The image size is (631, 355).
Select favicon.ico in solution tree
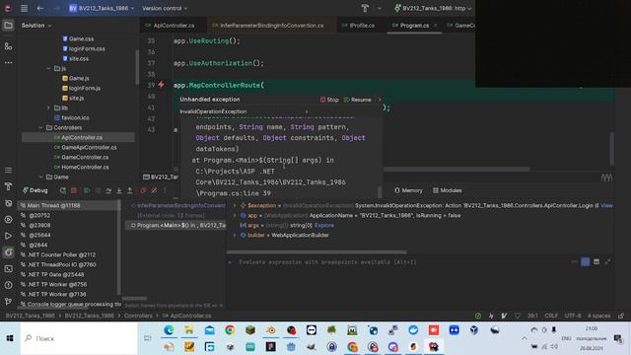[72, 118]
